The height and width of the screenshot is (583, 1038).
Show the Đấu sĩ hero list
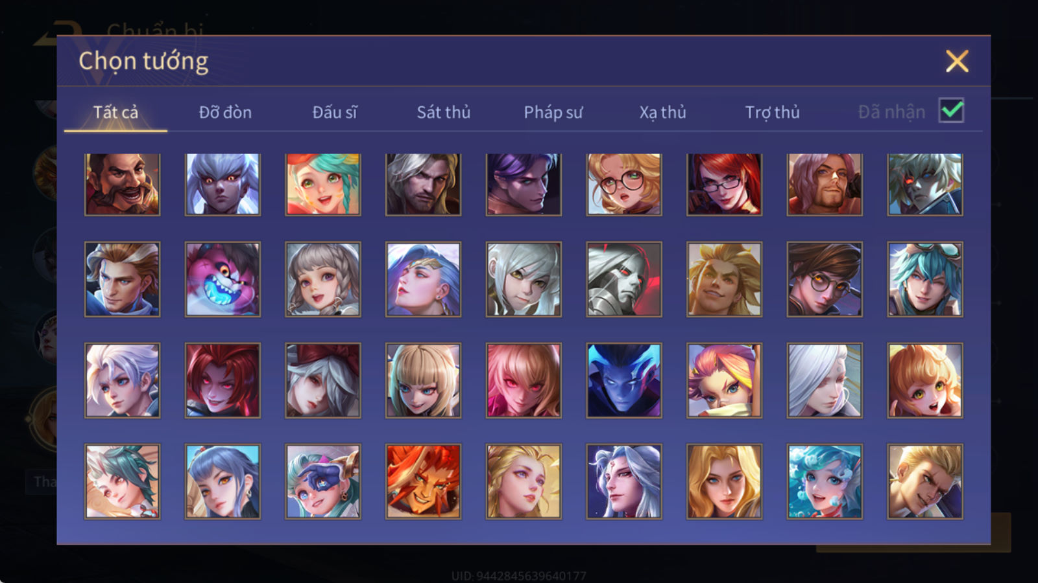coord(335,112)
